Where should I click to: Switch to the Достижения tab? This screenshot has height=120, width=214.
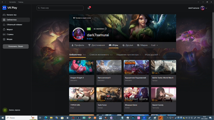click(x=97, y=45)
